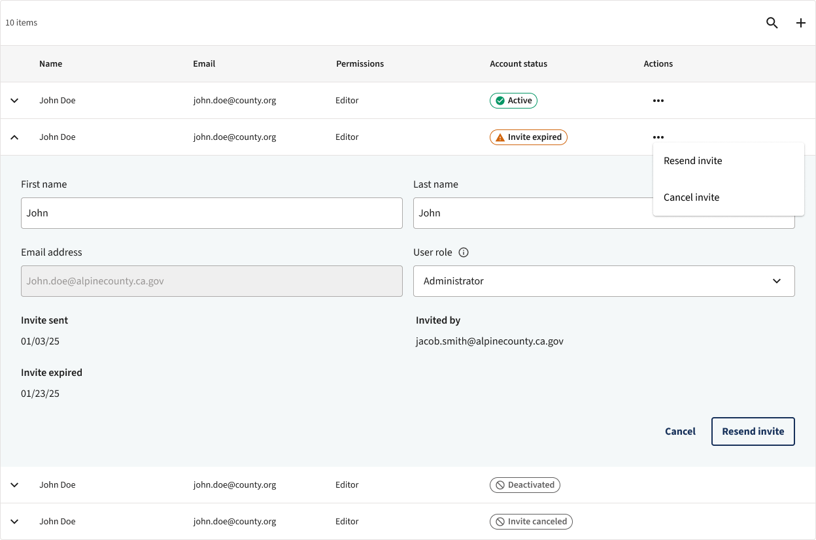Click the plus icon to add user
Viewport: 816px width, 540px height.
coord(801,23)
